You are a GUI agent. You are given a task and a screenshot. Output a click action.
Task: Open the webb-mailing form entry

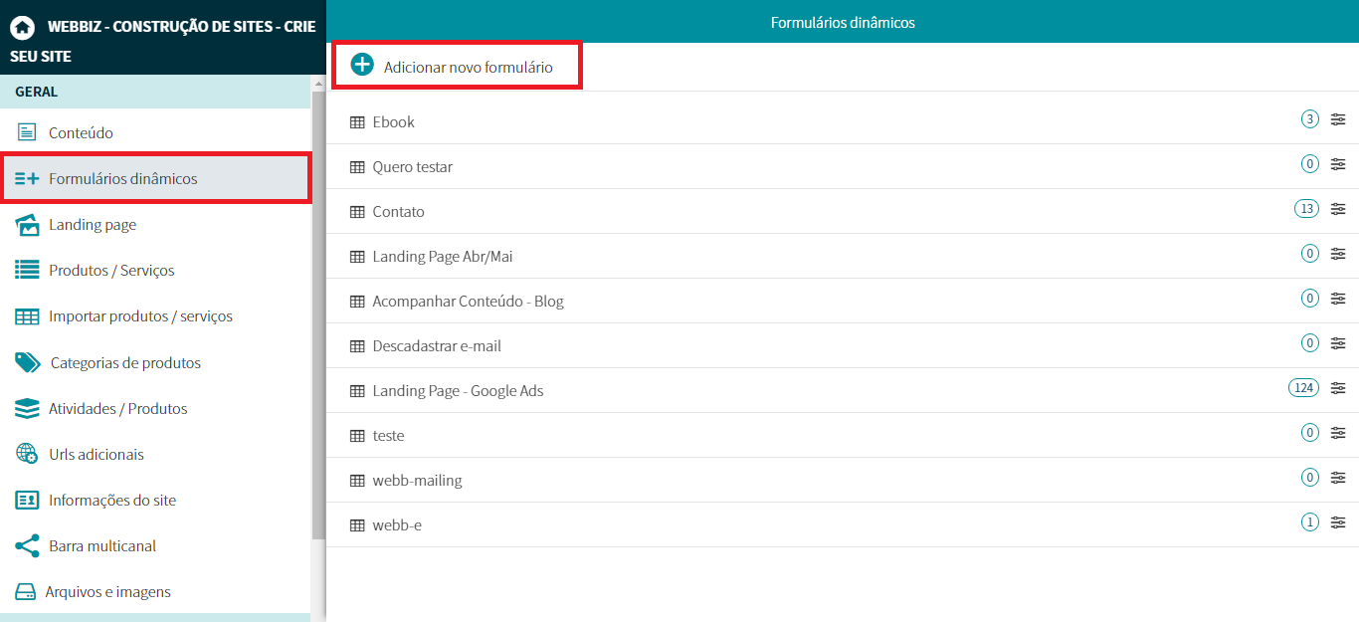(x=417, y=481)
